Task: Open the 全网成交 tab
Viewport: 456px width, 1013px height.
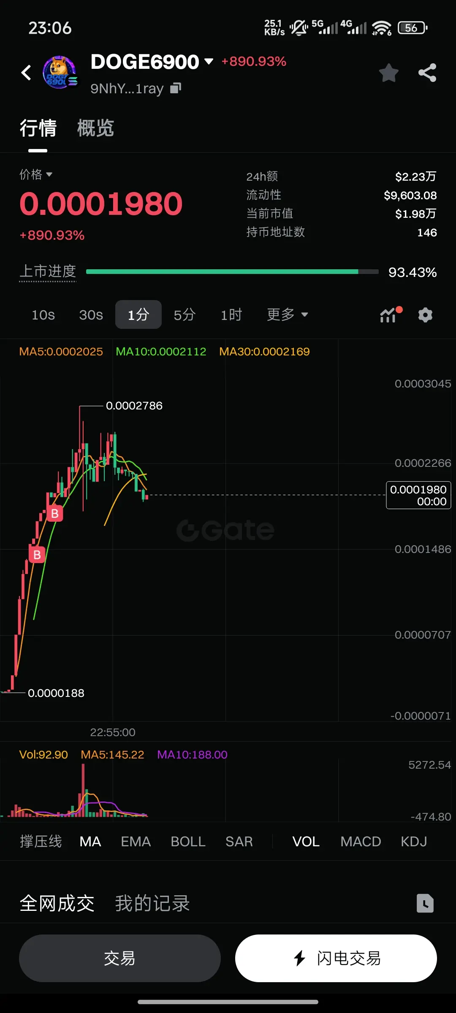Action: click(x=57, y=904)
